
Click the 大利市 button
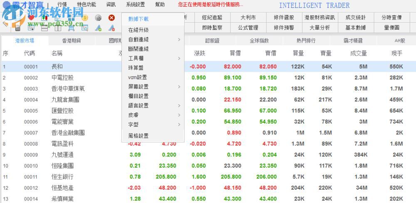coord(248,18)
